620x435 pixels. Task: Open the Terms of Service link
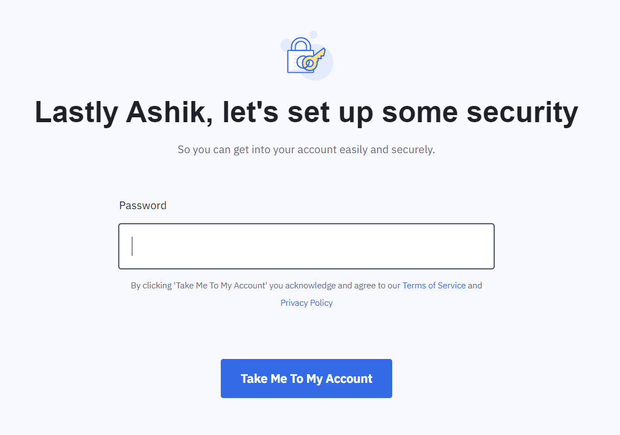[x=434, y=285]
